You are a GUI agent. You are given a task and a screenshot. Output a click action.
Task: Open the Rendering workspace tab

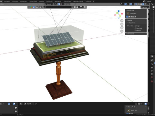57,2
